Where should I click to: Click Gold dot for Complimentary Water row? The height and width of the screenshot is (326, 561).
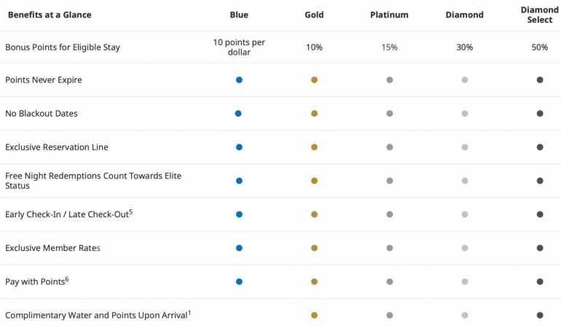coord(314,315)
